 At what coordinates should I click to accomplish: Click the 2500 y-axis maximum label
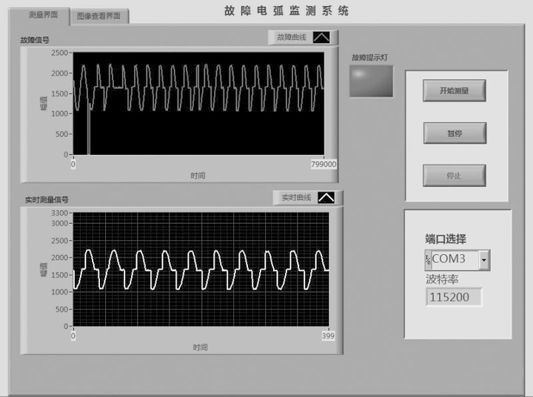(x=61, y=53)
